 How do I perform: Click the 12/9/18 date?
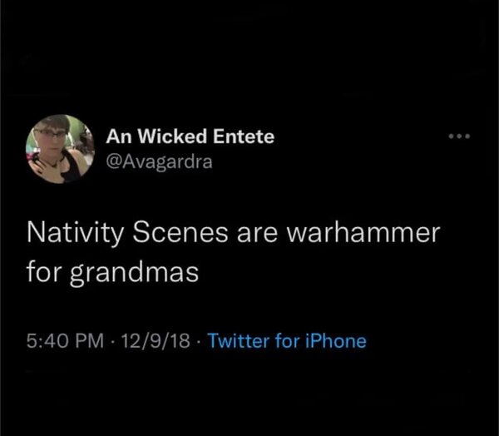156,341
